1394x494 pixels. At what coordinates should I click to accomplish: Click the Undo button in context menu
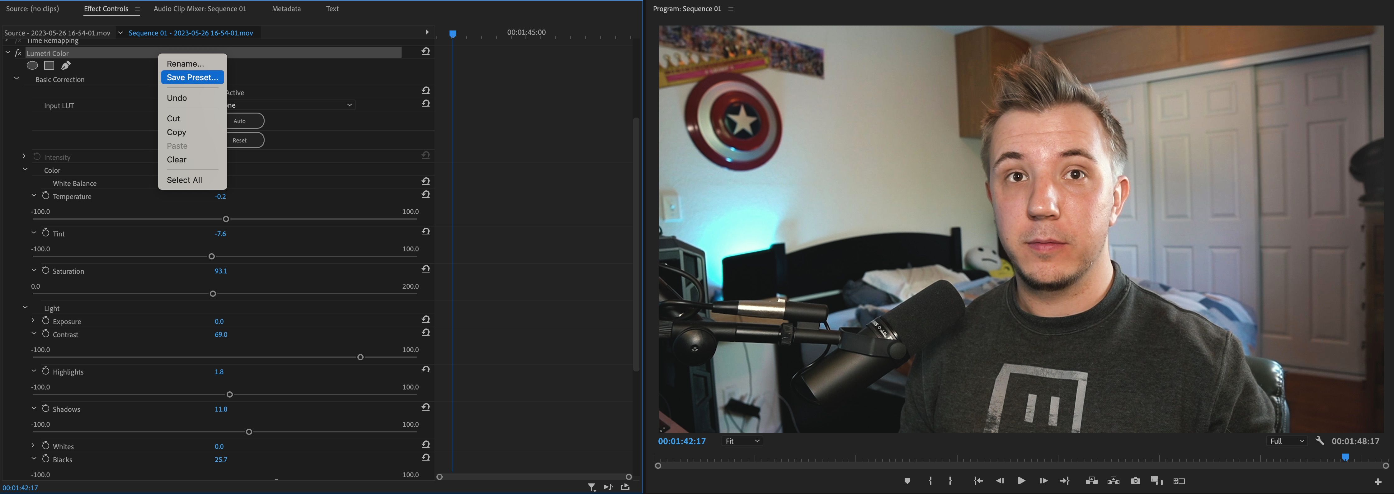pyautogui.click(x=177, y=97)
